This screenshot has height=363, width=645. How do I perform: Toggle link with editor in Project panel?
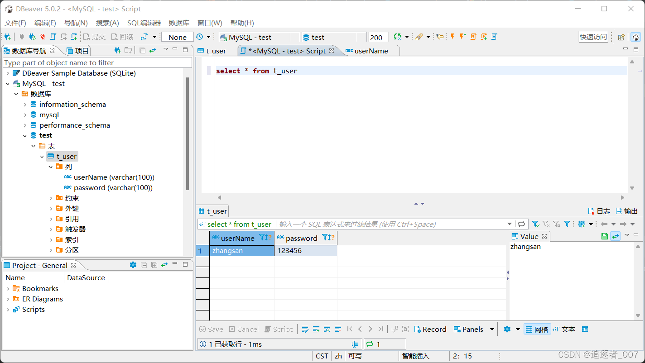164,265
